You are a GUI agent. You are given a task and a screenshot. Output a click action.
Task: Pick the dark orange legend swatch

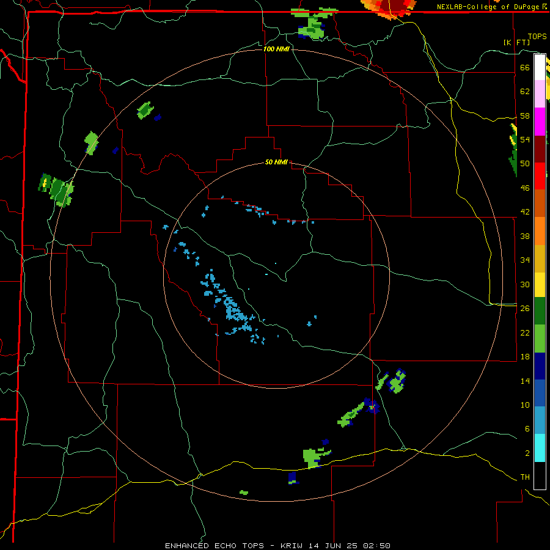(540, 204)
